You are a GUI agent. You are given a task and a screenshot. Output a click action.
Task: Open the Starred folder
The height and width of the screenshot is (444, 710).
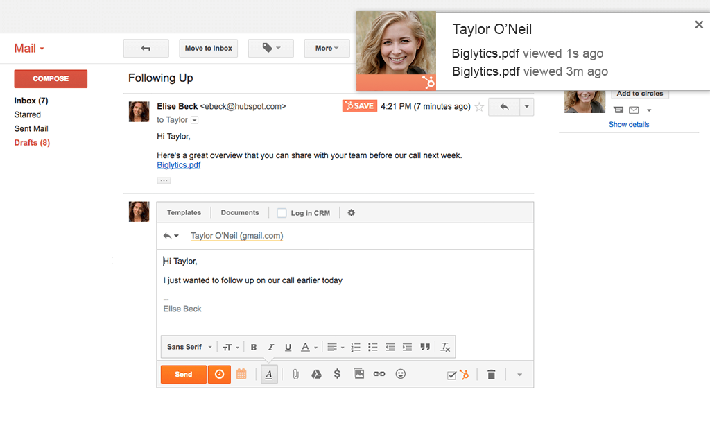tap(28, 114)
